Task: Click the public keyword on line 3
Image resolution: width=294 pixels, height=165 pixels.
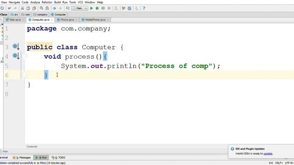Action: tap(40, 47)
